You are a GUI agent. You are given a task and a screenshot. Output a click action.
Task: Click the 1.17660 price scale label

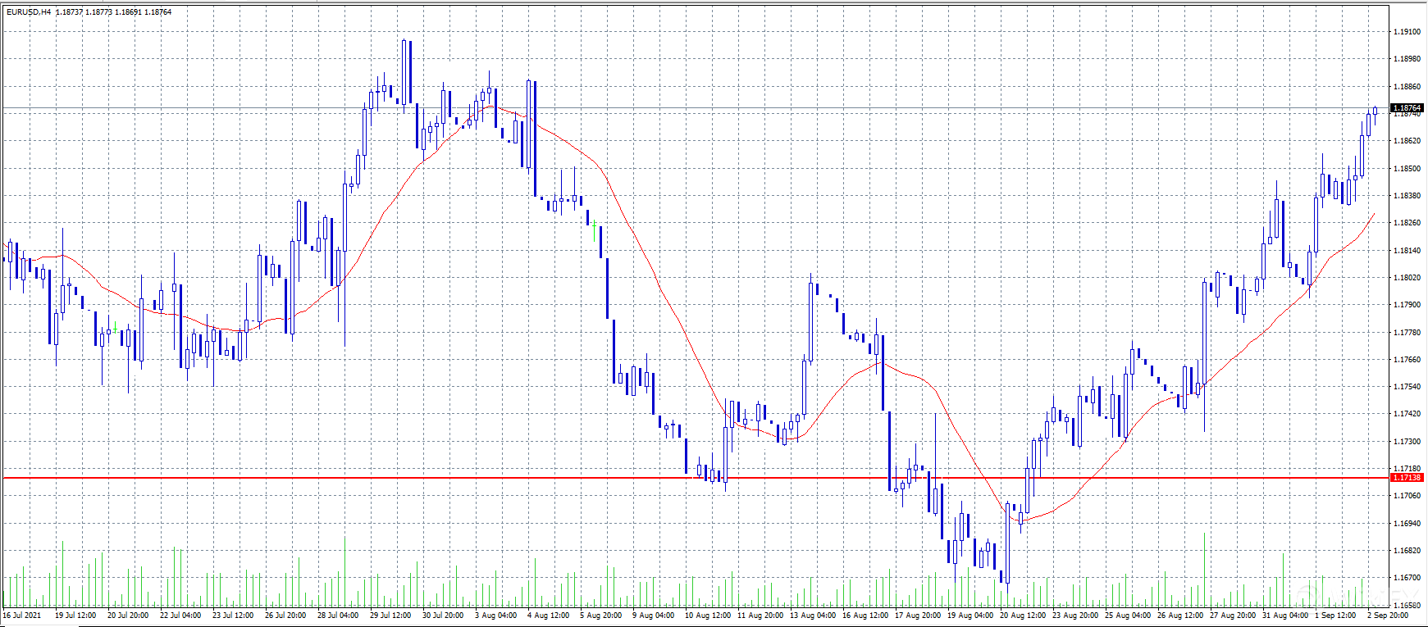click(1407, 360)
